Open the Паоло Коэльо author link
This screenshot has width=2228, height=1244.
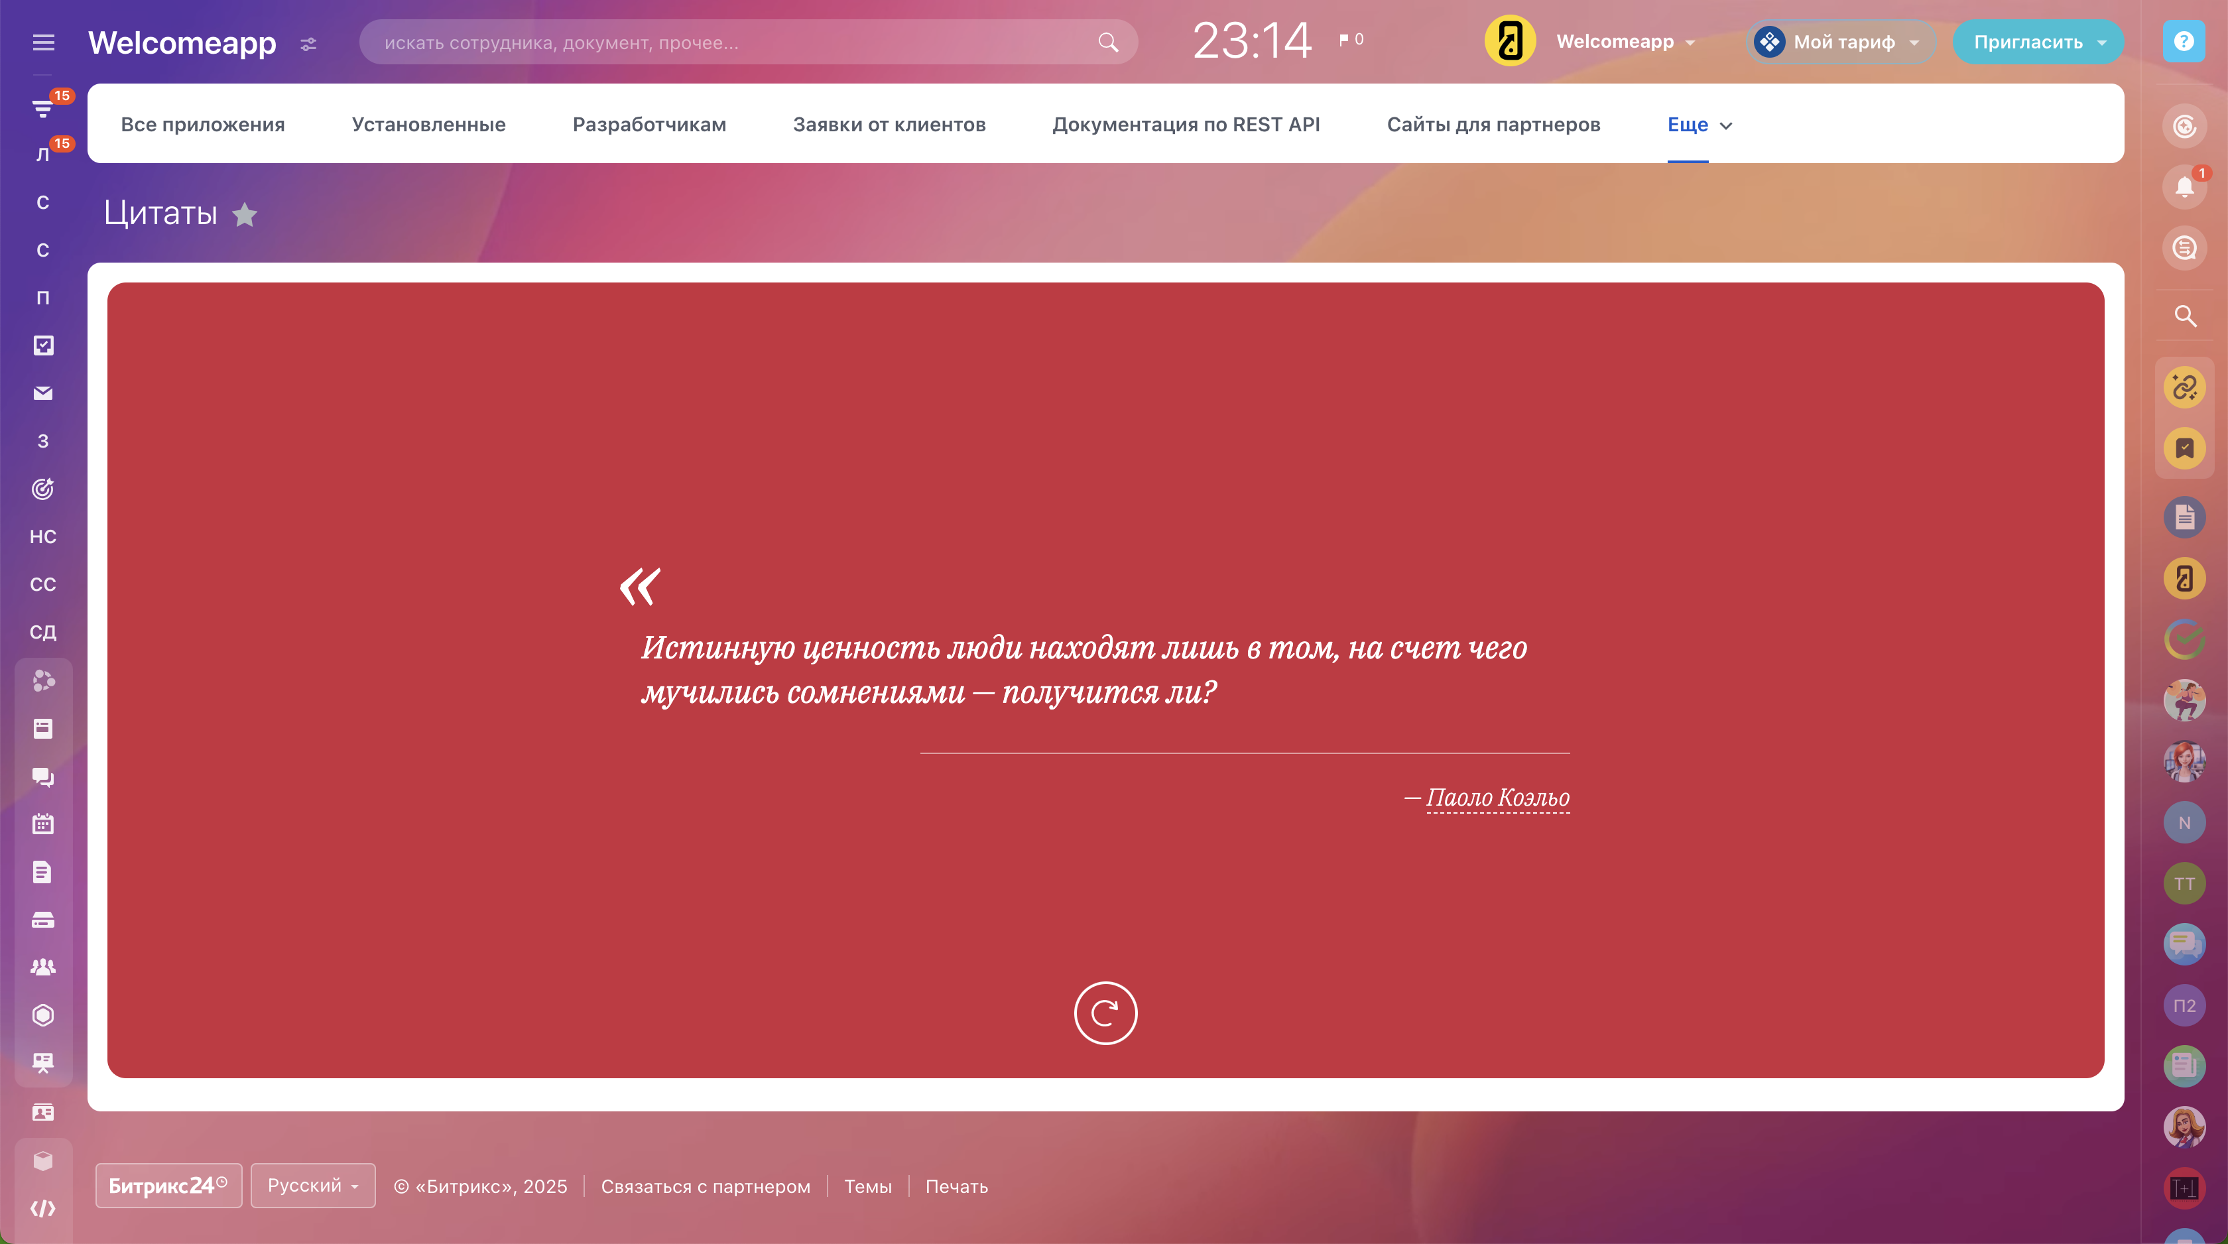[1497, 798]
